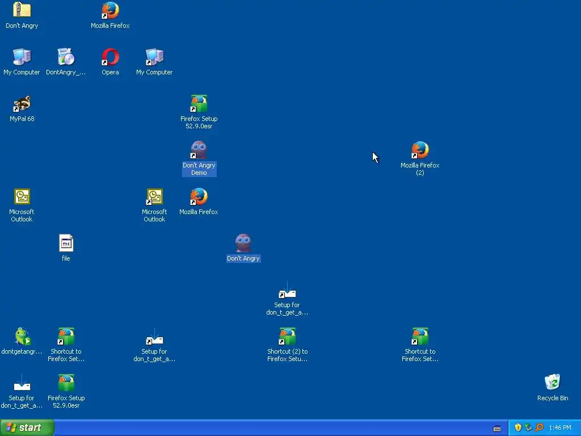Select Setup for don_t_get_a... without shortcut arrow
Screen dimensions: 581x436
[x=22, y=383]
